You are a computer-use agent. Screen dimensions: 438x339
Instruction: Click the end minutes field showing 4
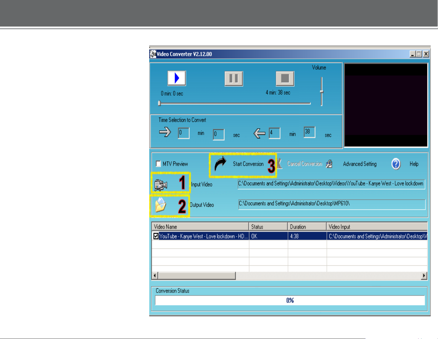(275, 133)
